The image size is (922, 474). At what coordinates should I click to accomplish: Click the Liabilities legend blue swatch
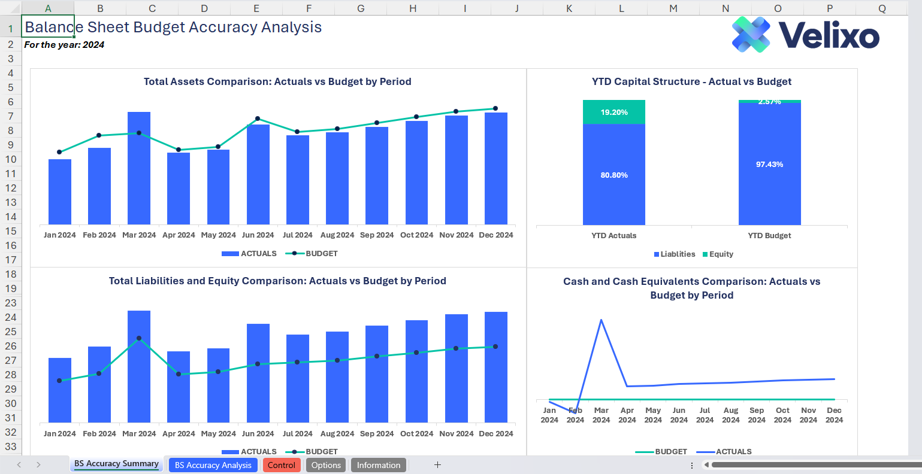[x=657, y=254]
